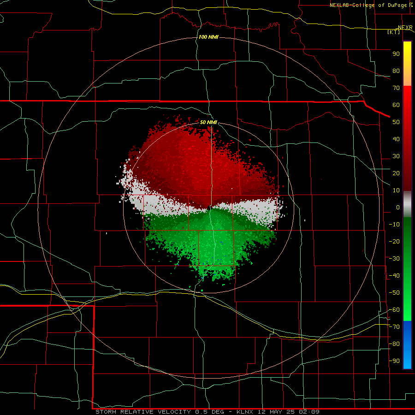Click the Storm Relative Velocity caption at bottom
This screenshot has width=415, height=415.
tap(207, 412)
